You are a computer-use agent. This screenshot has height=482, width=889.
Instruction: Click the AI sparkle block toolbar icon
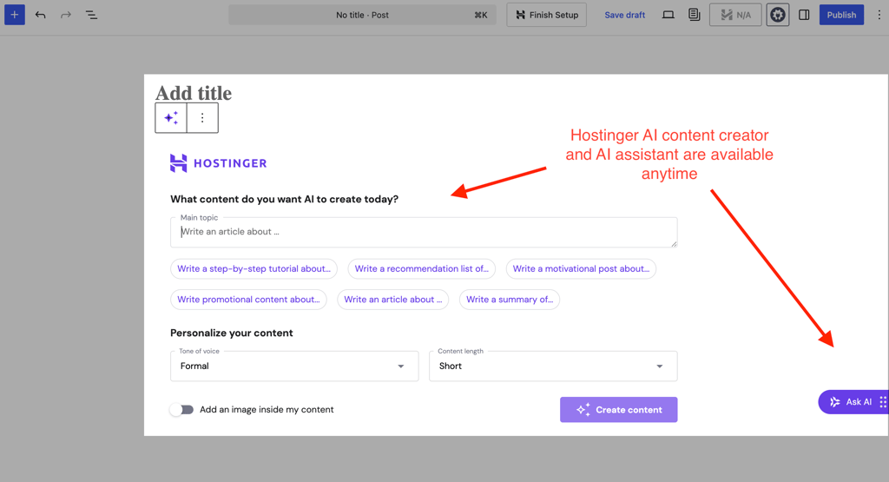click(171, 118)
